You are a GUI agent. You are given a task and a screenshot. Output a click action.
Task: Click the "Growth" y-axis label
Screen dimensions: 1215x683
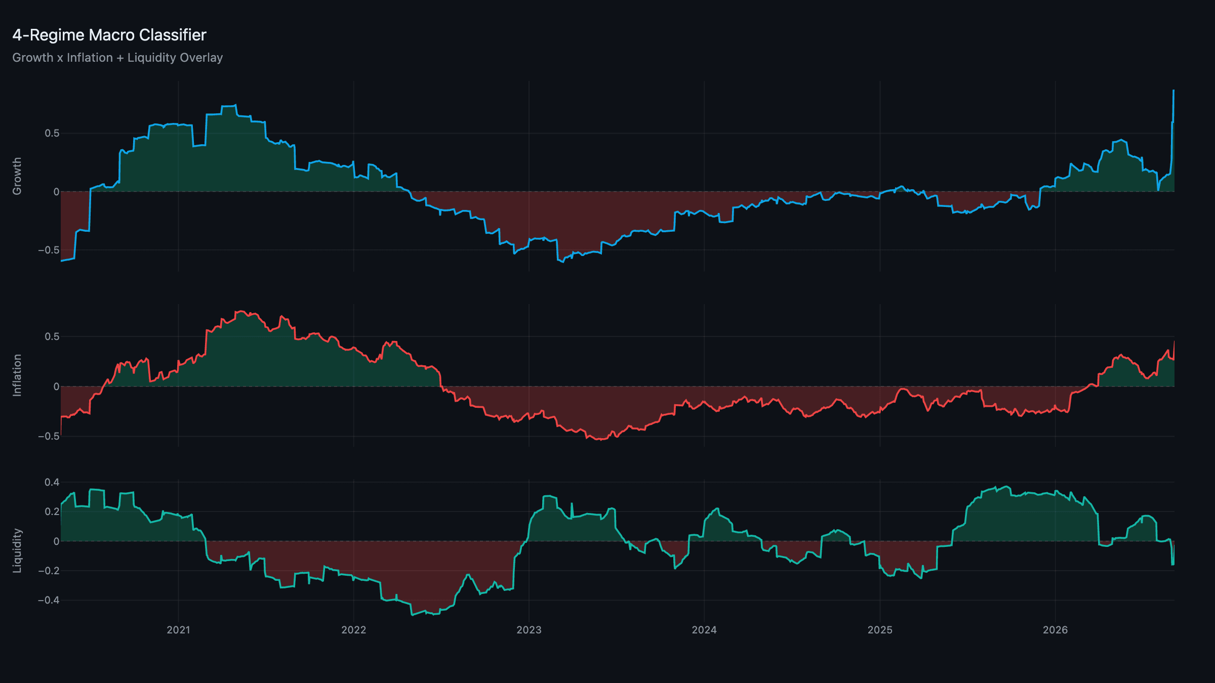[x=17, y=176]
